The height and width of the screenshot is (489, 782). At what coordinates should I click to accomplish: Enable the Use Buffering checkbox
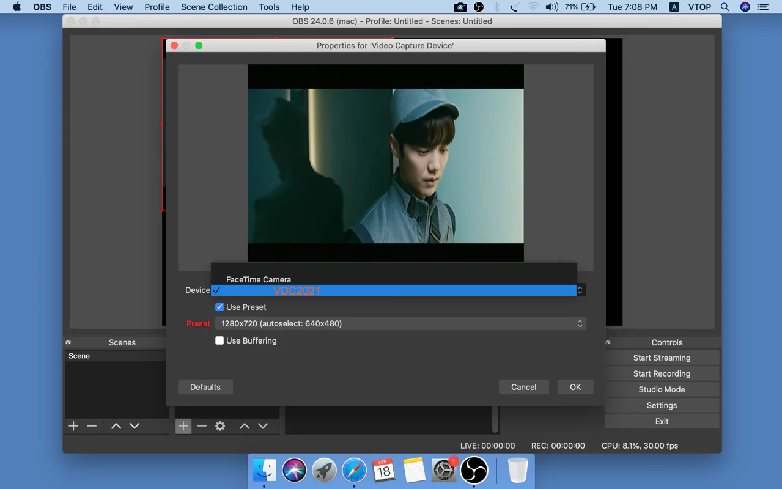pos(219,340)
